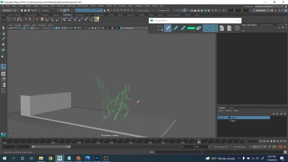The height and width of the screenshot is (162, 288).
Task: Click the import Grease Pencil frames icon
Action: pyautogui.click(x=222, y=28)
